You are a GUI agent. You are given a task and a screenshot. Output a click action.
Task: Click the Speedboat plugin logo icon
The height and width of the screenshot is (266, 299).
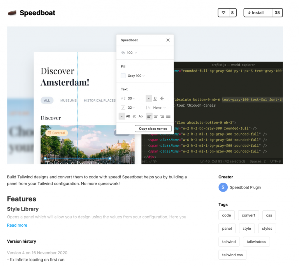12,13
